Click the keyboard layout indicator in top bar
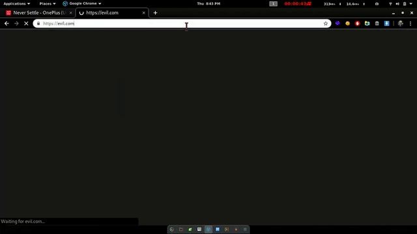This screenshot has width=417, height=234. point(273,4)
